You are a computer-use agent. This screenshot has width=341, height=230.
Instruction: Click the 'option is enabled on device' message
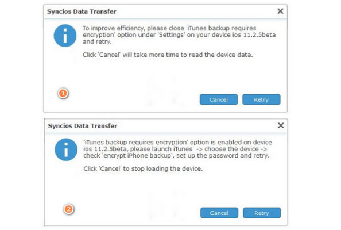click(176, 149)
